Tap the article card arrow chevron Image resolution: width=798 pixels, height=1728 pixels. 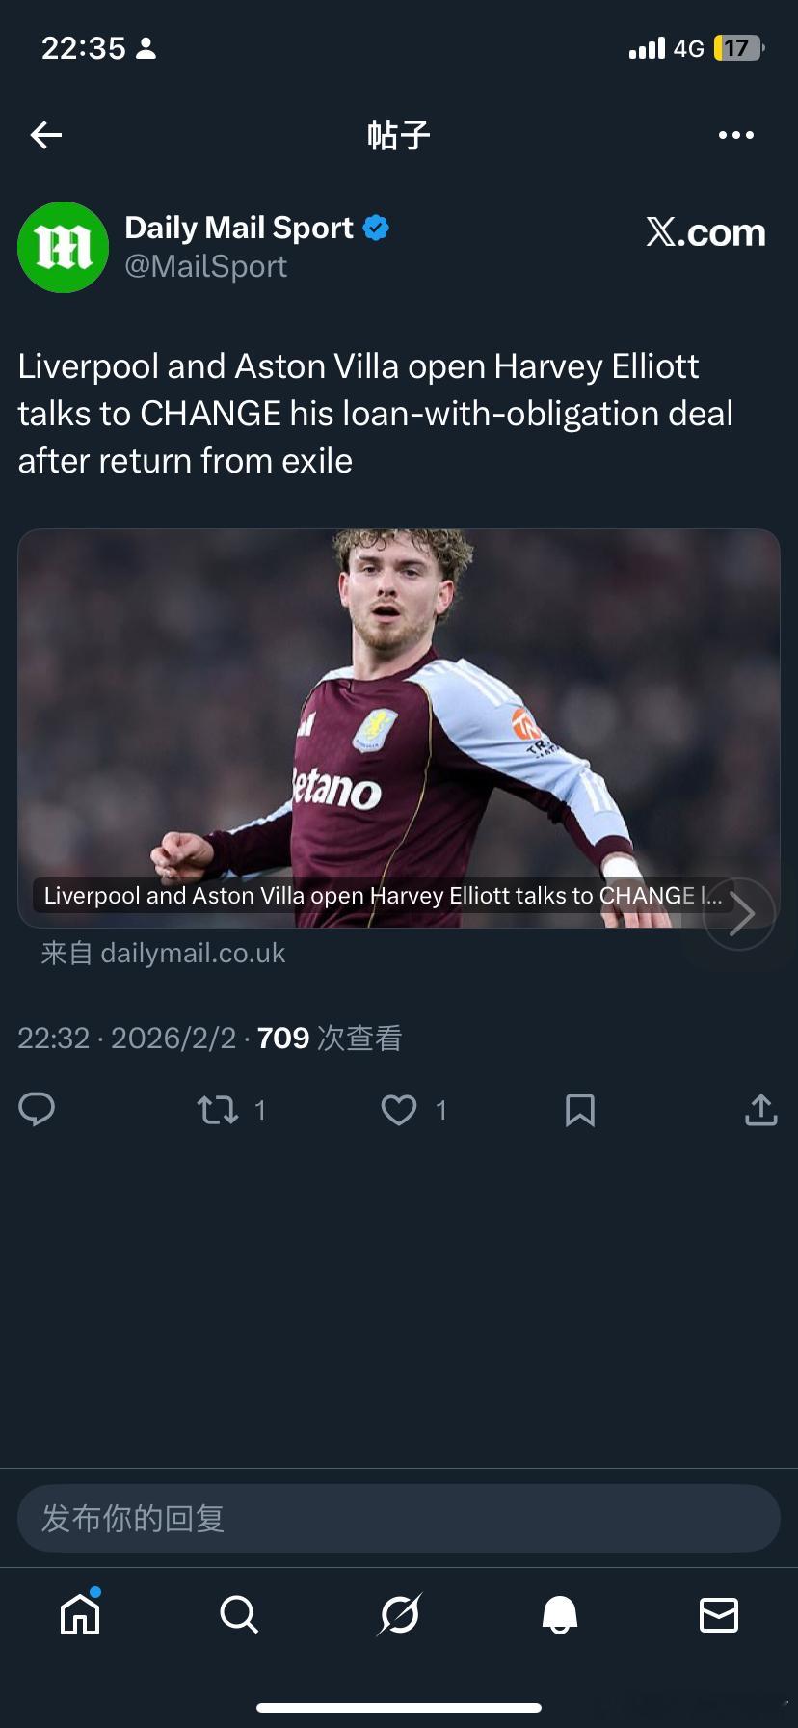click(740, 913)
